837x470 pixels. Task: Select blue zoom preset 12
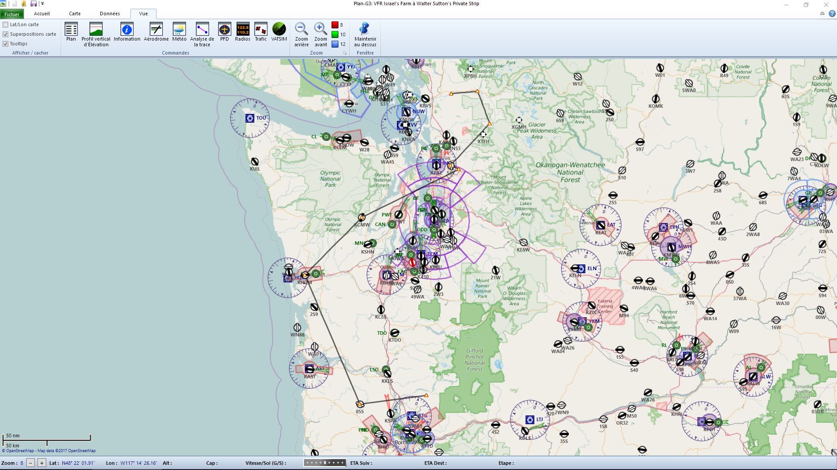pyautogui.click(x=335, y=44)
